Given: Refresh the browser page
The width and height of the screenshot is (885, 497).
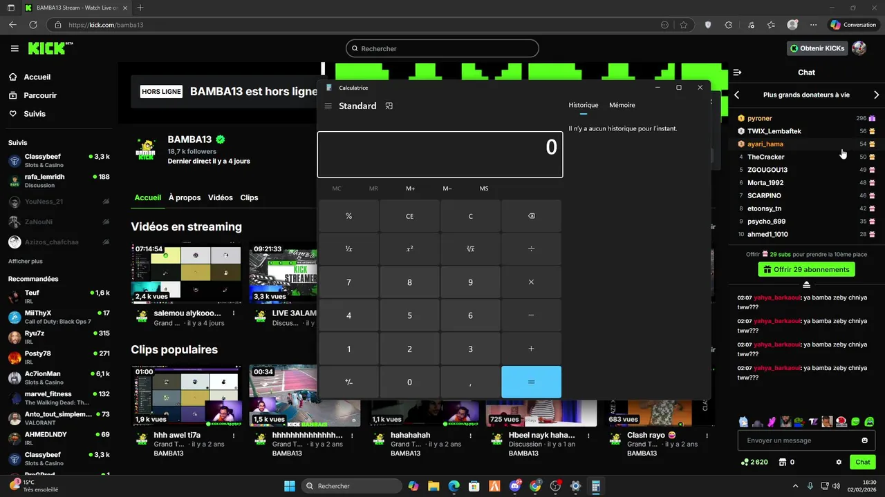Looking at the screenshot, I should point(32,25).
